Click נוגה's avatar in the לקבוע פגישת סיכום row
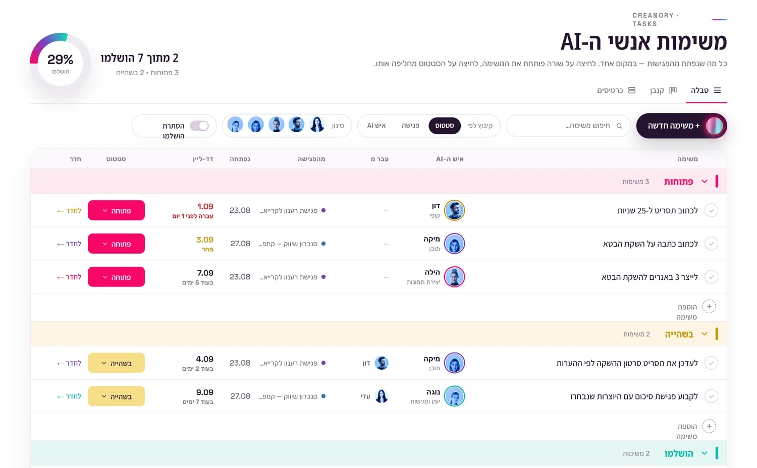The image size is (757, 468). [x=454, y=396]
